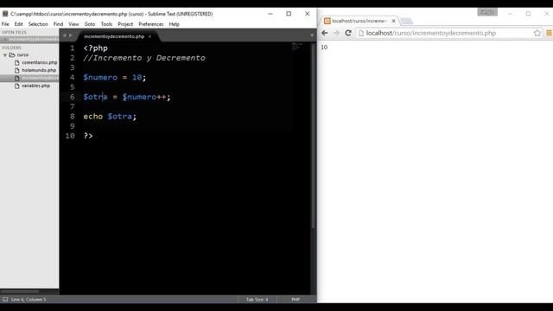Open the View menu

click(73, 24)
